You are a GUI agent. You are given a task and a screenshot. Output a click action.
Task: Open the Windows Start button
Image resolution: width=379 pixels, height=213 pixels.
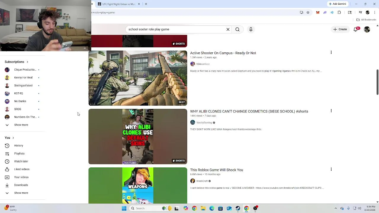coord(124,208)
